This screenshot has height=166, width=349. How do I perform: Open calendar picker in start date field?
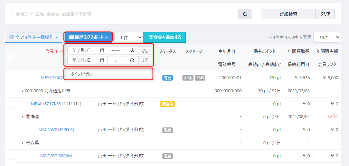102,50
